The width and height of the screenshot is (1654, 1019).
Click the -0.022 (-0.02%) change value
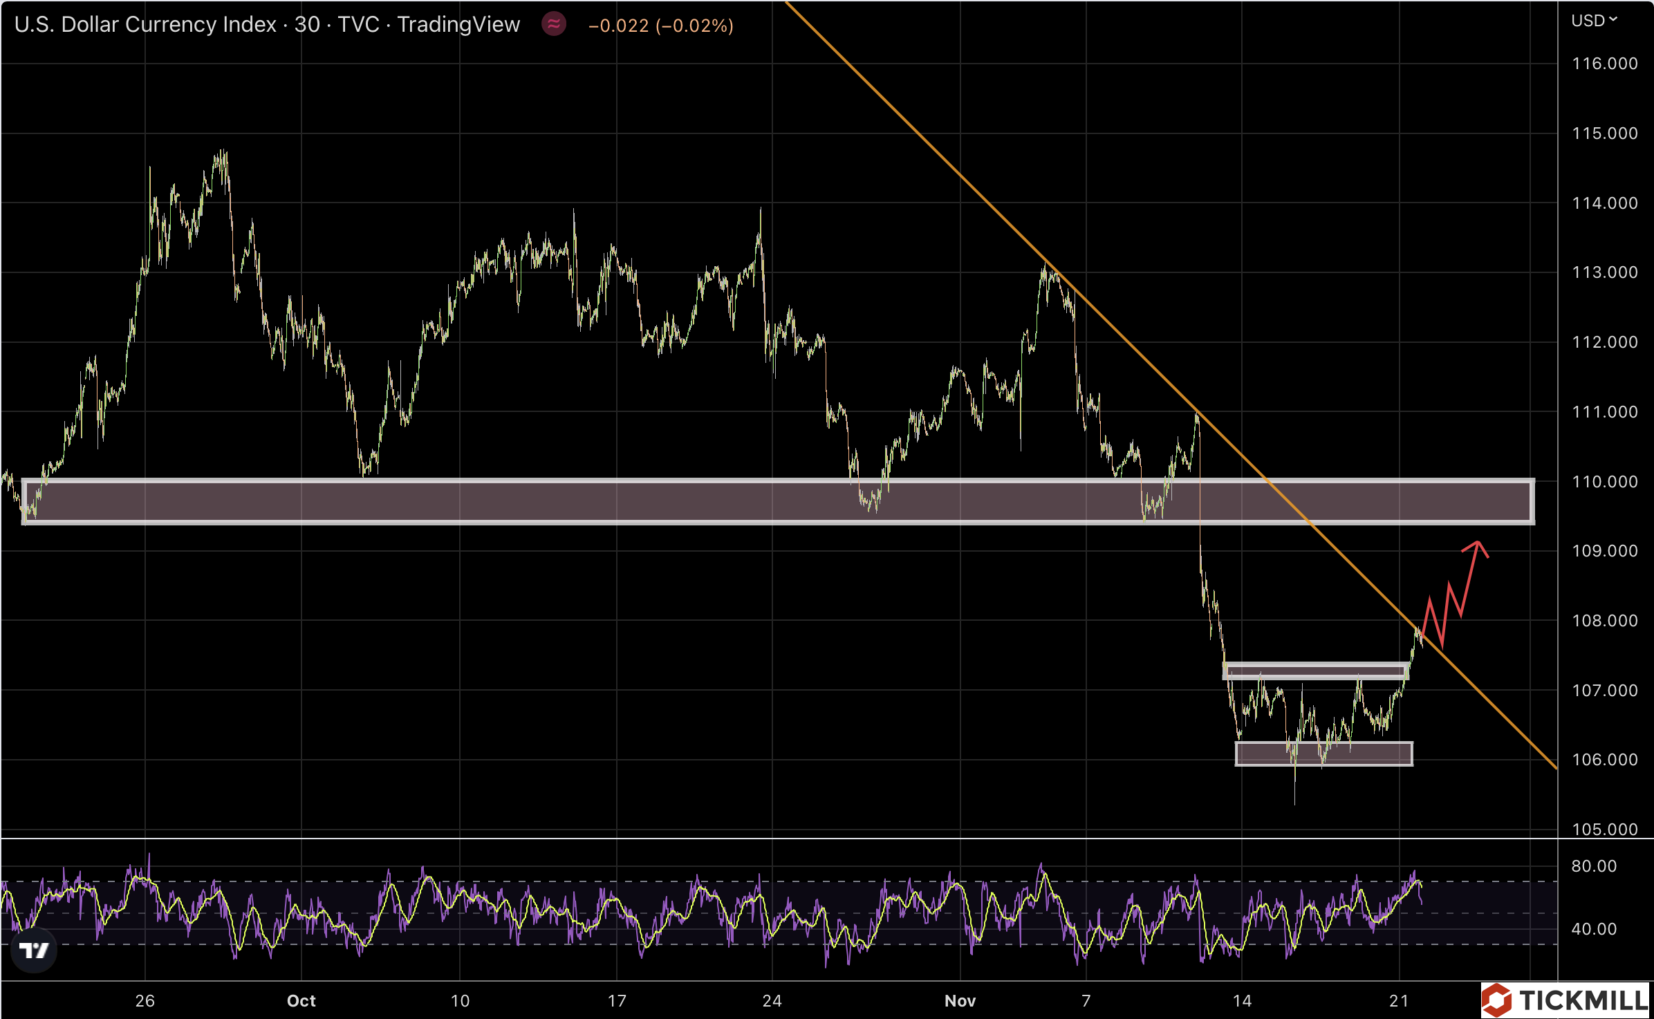[660, 26]
